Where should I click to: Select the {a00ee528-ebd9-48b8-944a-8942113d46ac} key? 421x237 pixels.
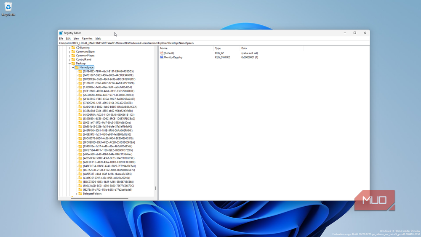[x=108, y=154]
